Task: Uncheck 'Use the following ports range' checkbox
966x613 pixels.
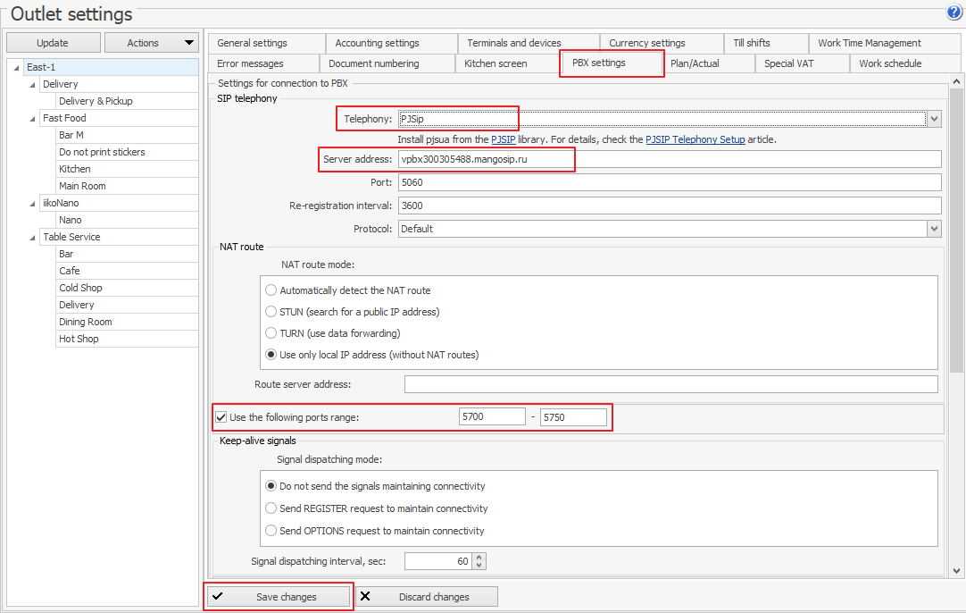Action: pyautogui.click(x=221, y=417)
